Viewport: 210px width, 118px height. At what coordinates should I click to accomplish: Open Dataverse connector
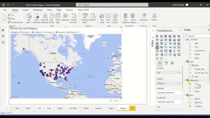tap(65, 17)
